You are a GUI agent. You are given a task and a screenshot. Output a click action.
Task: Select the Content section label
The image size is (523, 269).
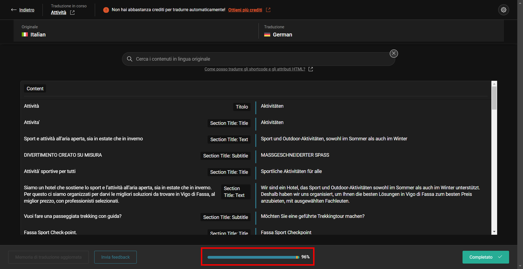(x=35, y=89)
